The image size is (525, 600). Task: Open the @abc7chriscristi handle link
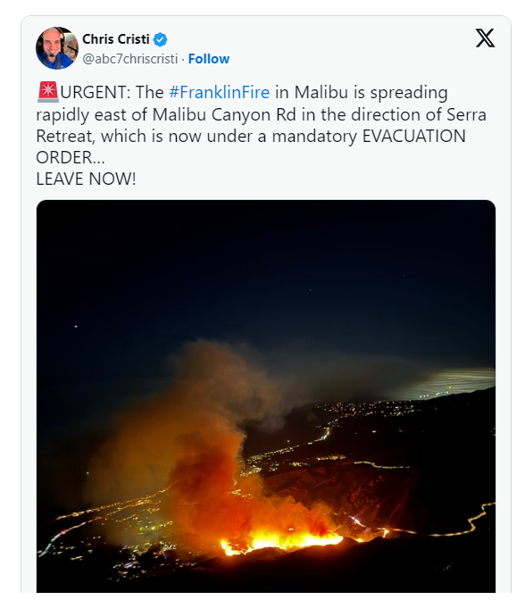point(130,59)
